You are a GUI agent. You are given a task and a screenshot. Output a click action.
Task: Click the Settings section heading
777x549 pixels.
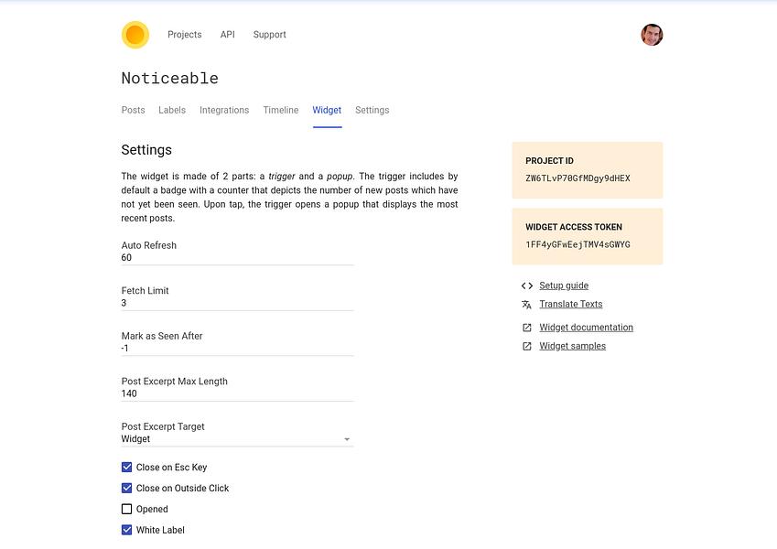(146, 150)
